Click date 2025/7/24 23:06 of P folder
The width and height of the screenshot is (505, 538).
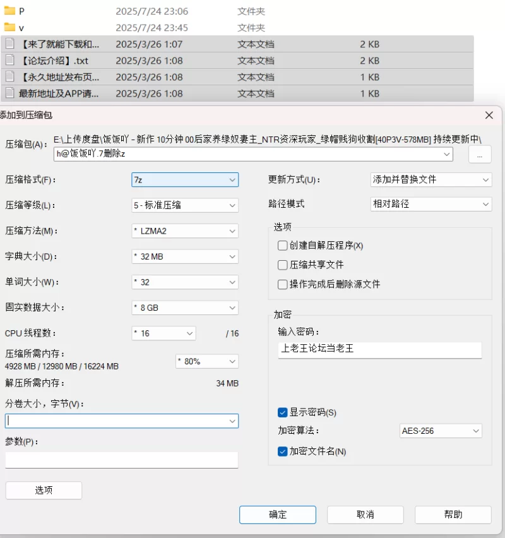[x=152, y=11]
